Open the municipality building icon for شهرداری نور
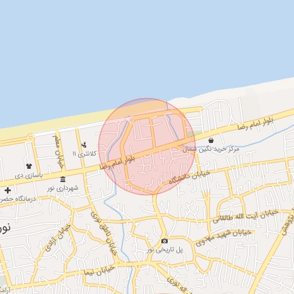Image resolution: width=294 pixels, height=294 pixels. point(63,179)
